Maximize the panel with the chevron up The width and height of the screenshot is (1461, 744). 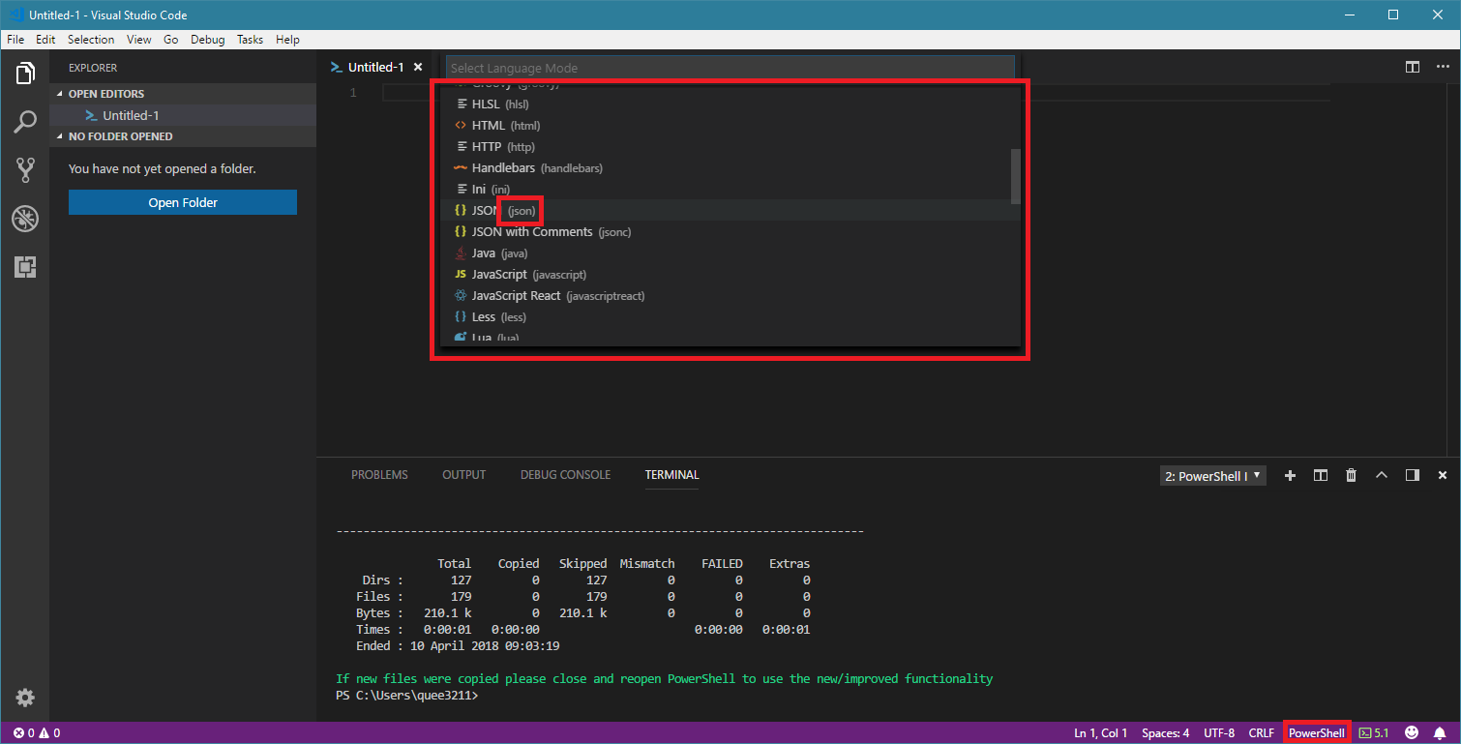(x=1382, y=475)
